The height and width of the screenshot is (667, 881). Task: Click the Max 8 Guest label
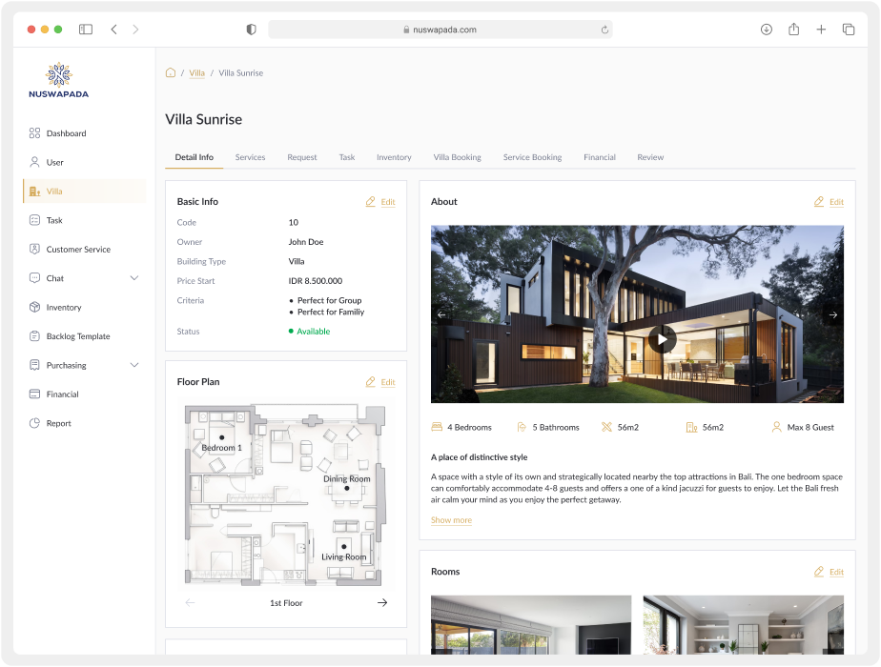(x=810, y=427)
